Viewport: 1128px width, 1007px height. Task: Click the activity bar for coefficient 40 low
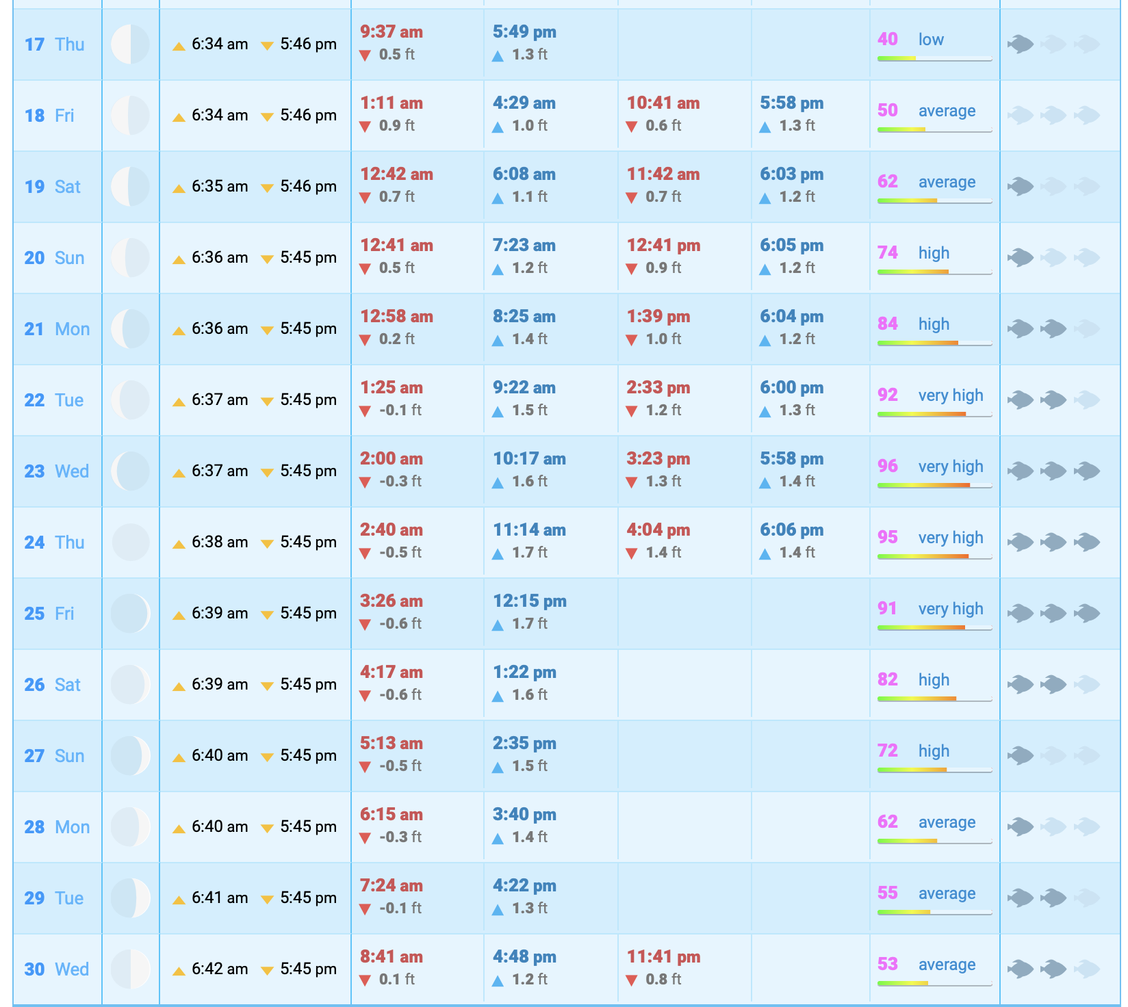(x=934, y=59)
